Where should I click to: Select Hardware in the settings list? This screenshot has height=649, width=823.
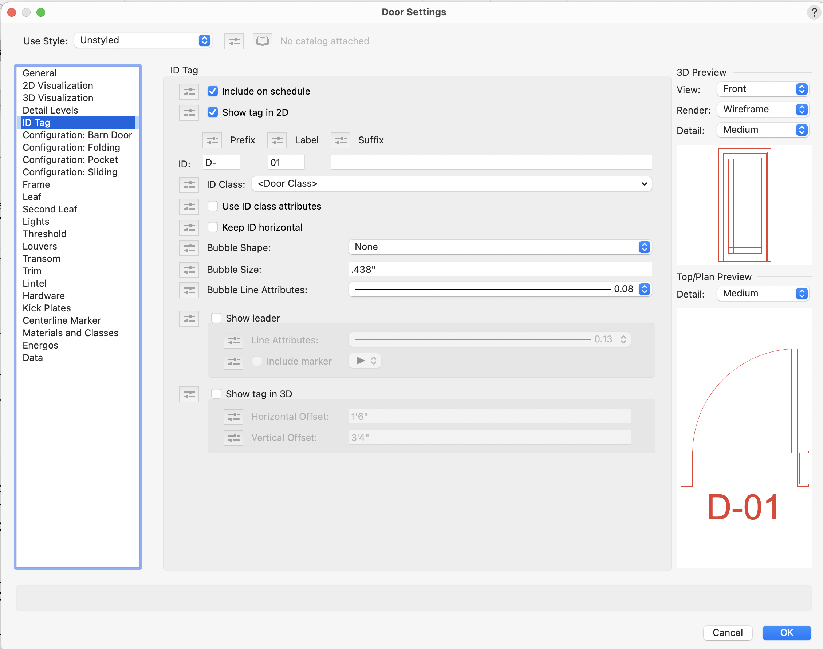click(x=44, y=296)
